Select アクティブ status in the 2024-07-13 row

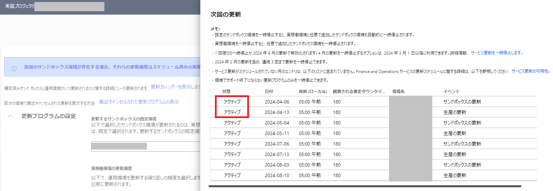(232, 154)
